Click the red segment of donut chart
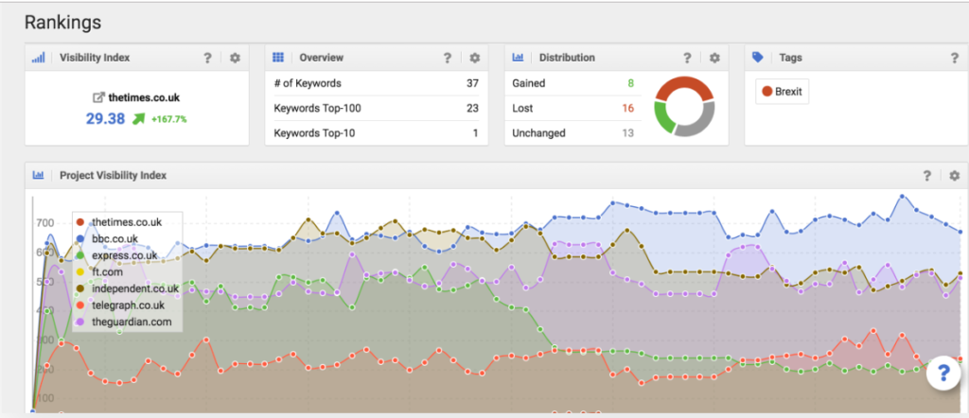The image size is (969, 418). [x=683, y=85]
